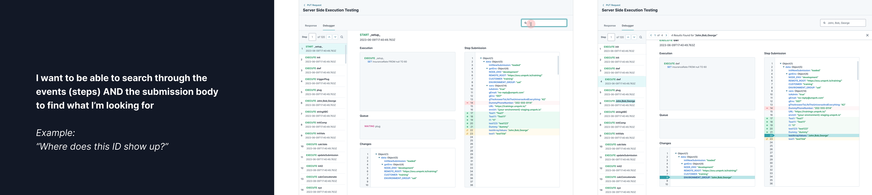Click magnifier icon in John, Bob, George field
Viewport: 872px width, 195px height.
tap(824, 23)
